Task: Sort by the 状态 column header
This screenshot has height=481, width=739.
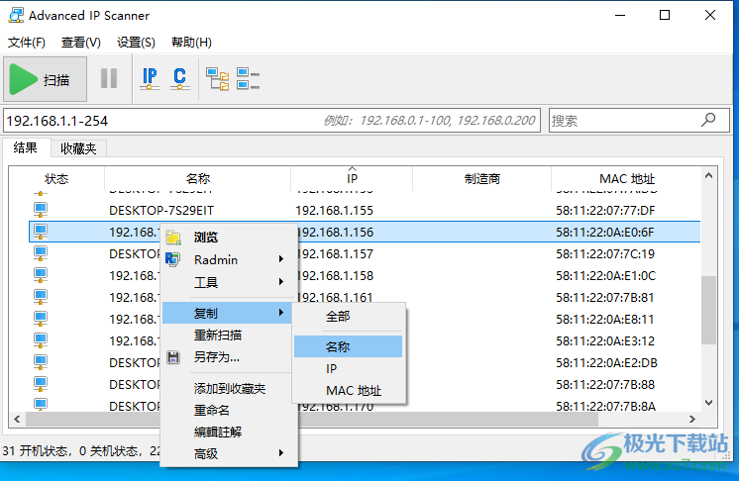Action: 56,179
